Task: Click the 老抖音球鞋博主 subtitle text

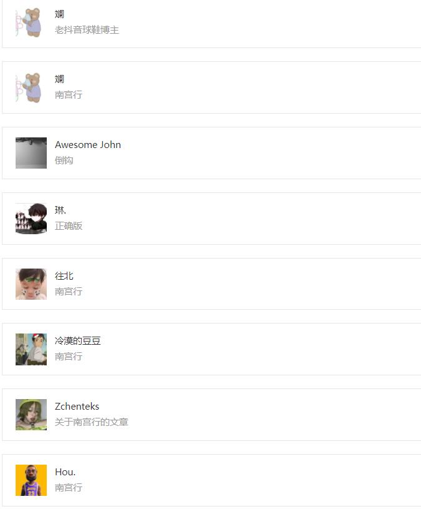Action: [87, 30]
